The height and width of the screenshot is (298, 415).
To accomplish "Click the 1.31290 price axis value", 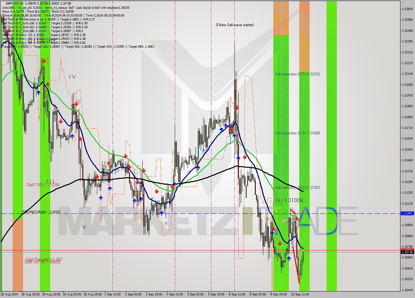I will tap(407, 182).
